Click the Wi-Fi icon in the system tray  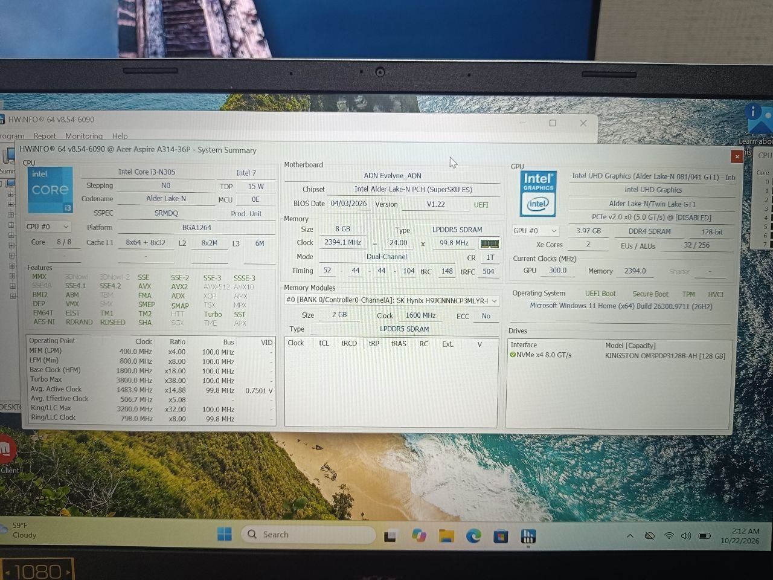pos(669,536)
